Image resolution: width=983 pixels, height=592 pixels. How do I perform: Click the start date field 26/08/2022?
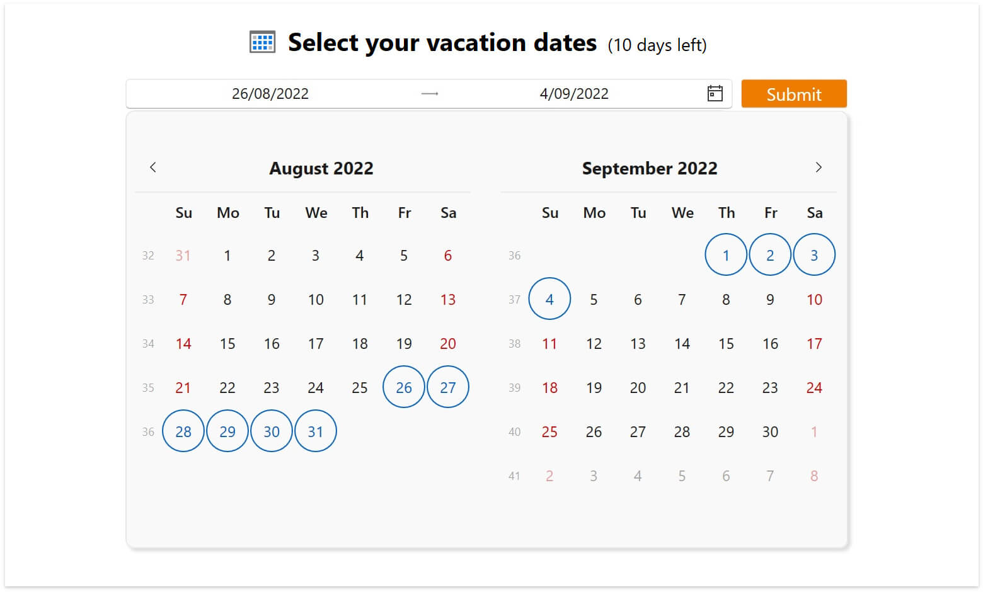click(x=270, y=94)
